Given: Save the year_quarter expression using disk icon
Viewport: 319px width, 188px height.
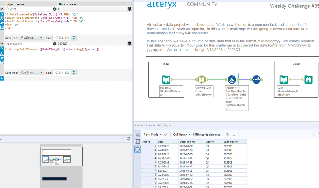Looking at the screenshot, I should 2,62.
